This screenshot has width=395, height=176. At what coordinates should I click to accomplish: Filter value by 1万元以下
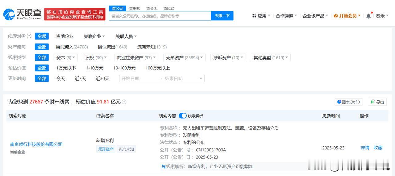click(66, 68)
